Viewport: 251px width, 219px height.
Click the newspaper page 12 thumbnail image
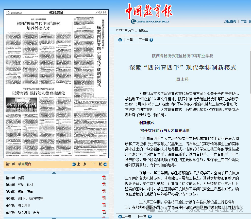point(56,84)
